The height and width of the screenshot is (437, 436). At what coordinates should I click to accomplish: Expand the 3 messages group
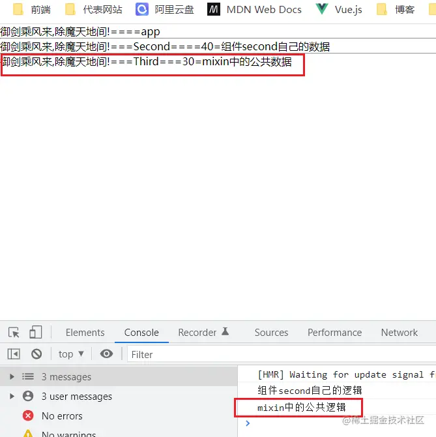pyautogui.click(x=12, y=377)
